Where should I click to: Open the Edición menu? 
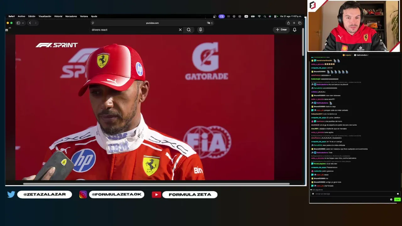point(32,16)
